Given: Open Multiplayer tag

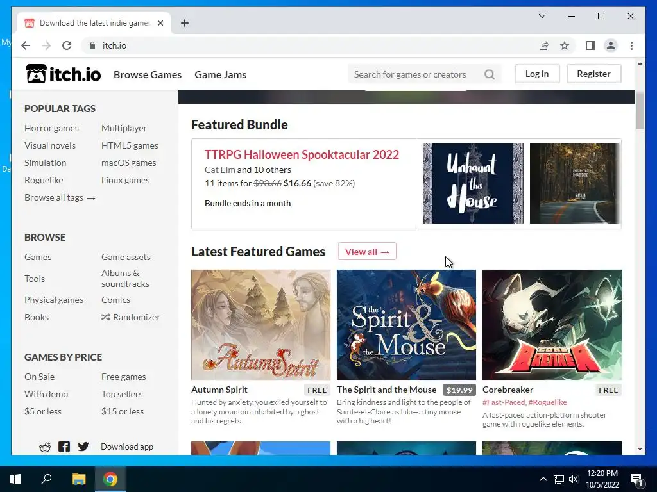Looking at the screenshot, I should click(x=124, y=128).
